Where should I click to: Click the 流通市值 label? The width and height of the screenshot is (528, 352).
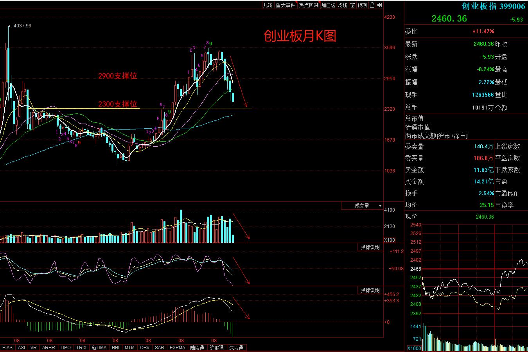[x=418, y=127]
